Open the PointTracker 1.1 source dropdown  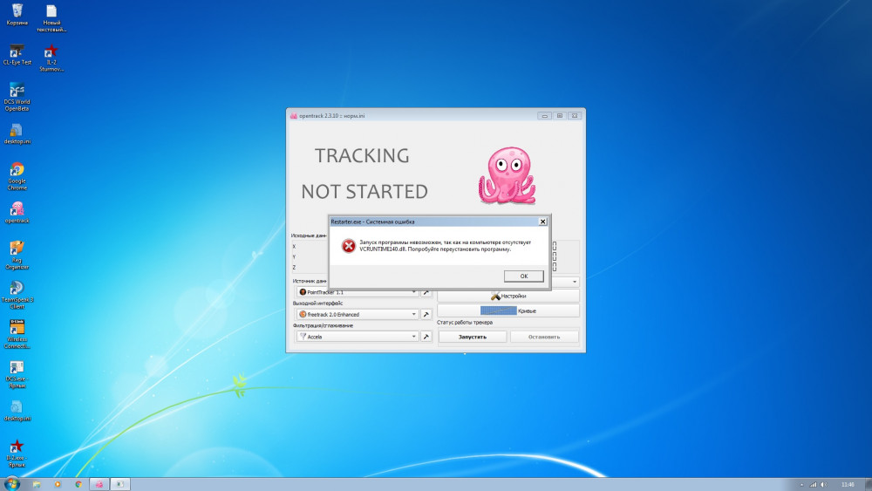(x=357, y=292)
